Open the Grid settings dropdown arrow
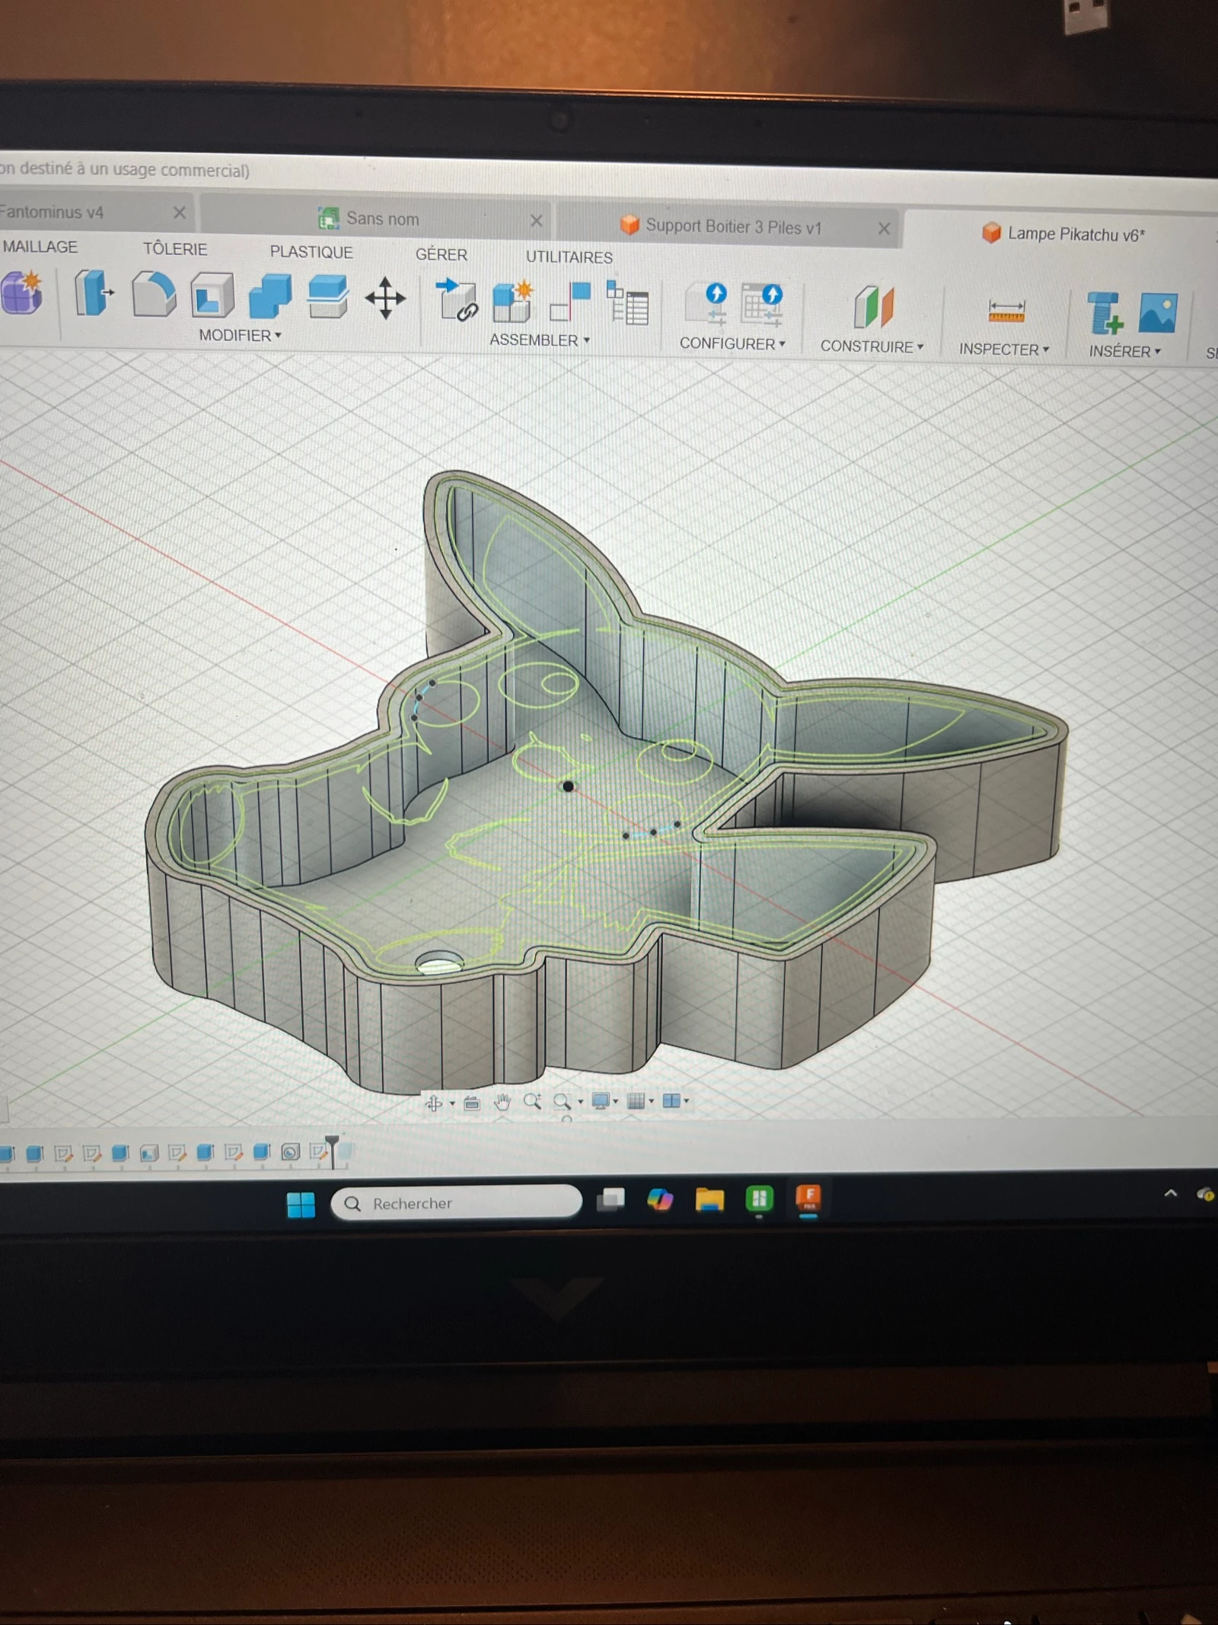Image resolution: width=1218 pixels, height=1625 pixels. (x=652, y=1101)
